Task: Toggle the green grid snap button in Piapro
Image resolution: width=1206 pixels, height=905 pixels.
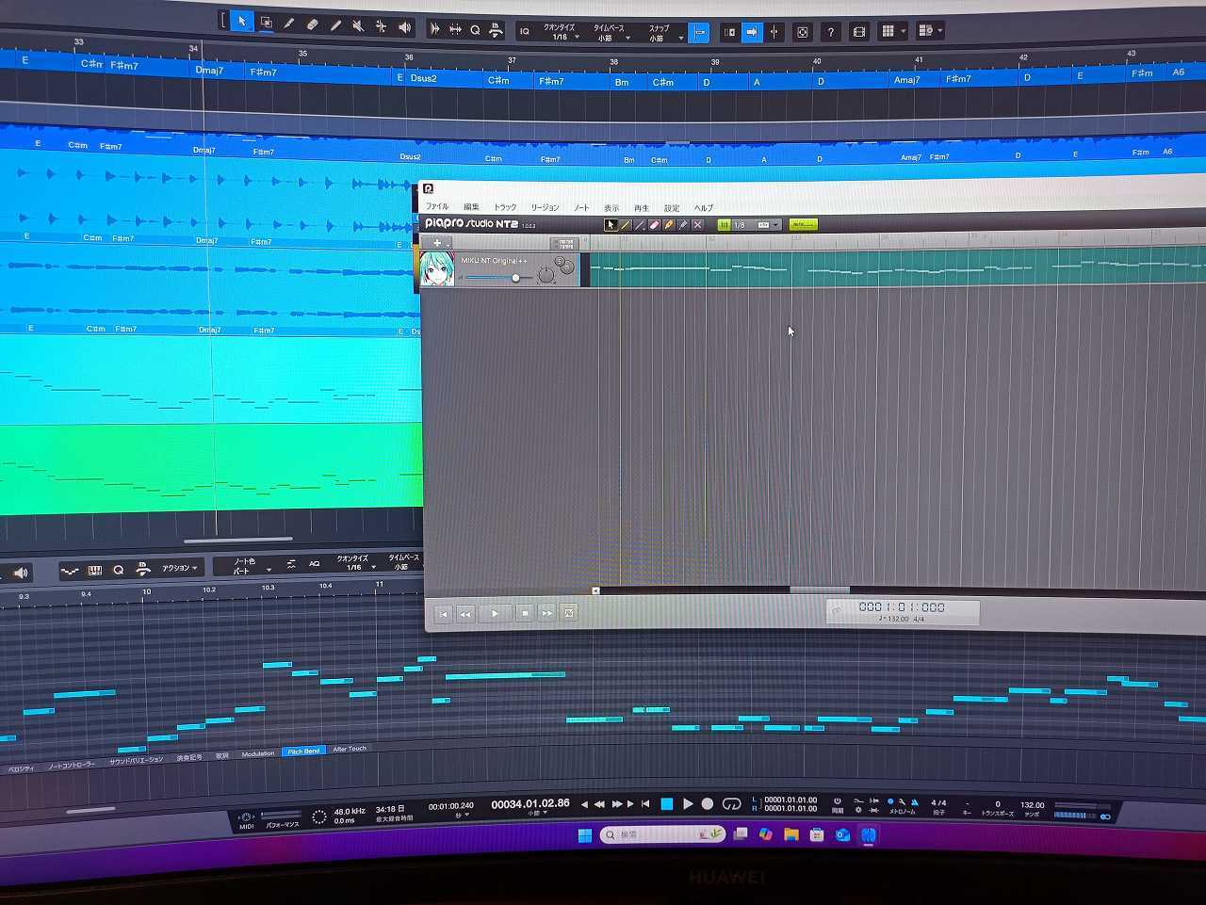Action: click(724, 225)
